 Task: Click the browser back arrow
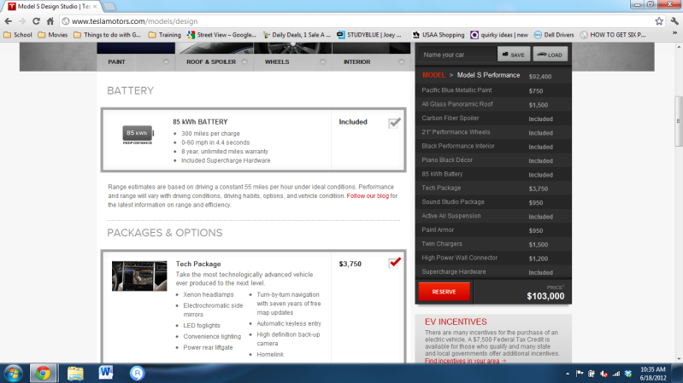pos(9,20)
